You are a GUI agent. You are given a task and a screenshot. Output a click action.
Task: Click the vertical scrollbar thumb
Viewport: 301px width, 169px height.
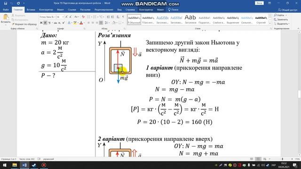[x=299, y=94]
